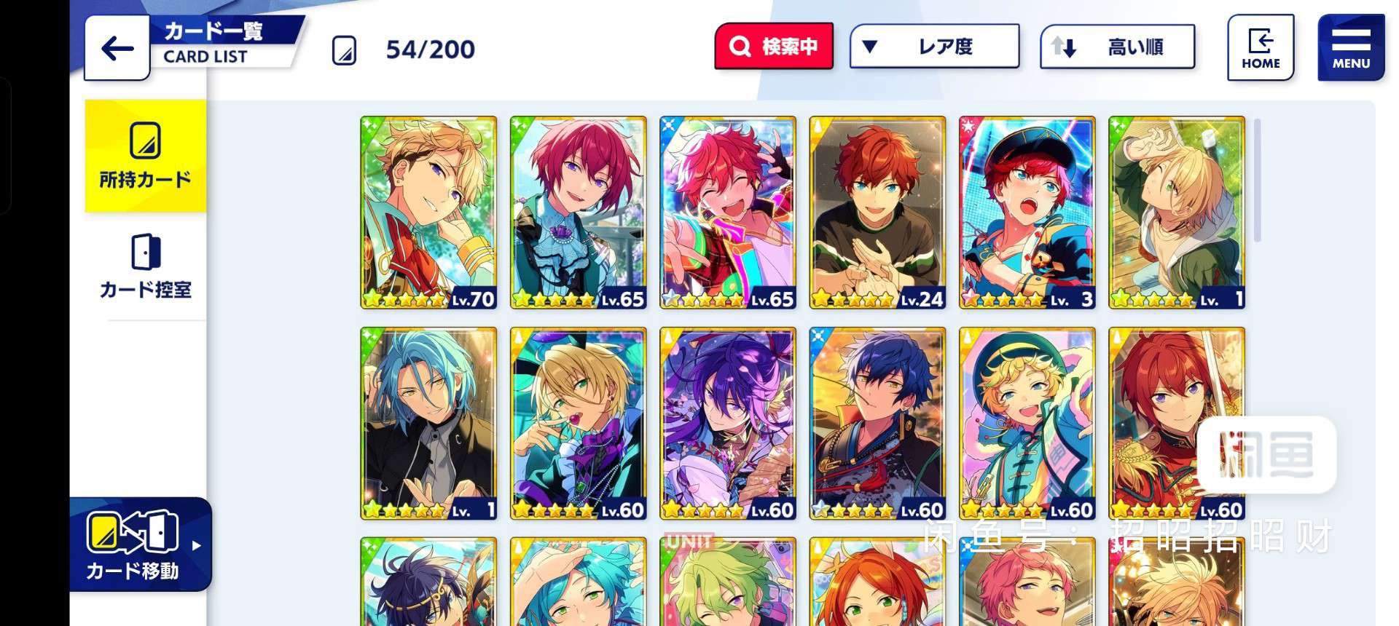Viewport: 1399px width, 626px height.
Task: Open the hamburger MENU button
Action: click(1351, 48)
